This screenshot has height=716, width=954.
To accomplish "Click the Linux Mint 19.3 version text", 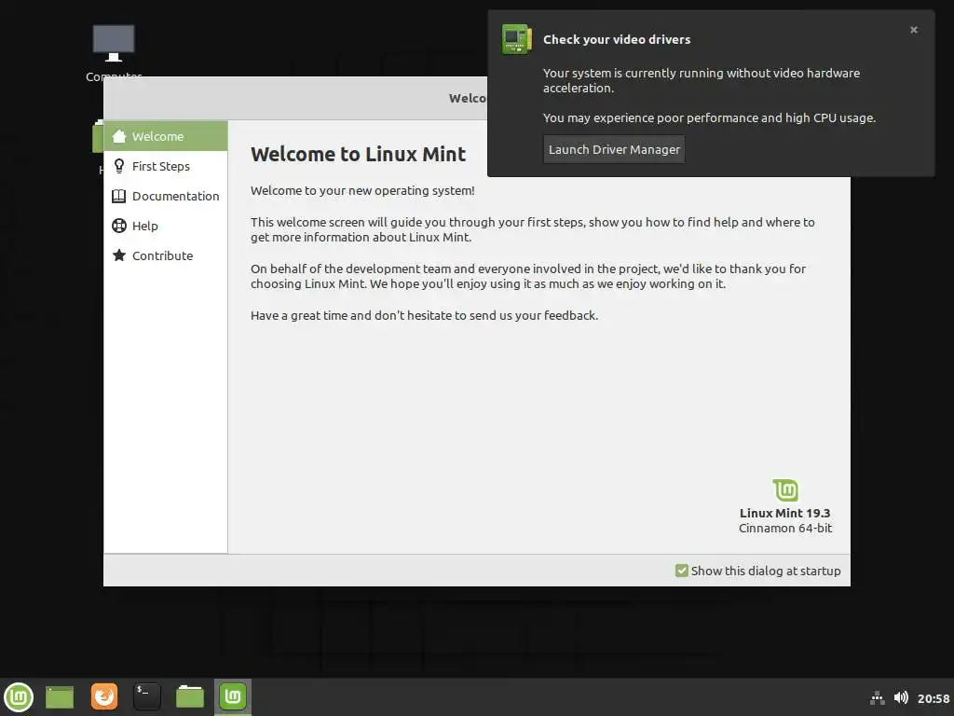I will 784,513.
